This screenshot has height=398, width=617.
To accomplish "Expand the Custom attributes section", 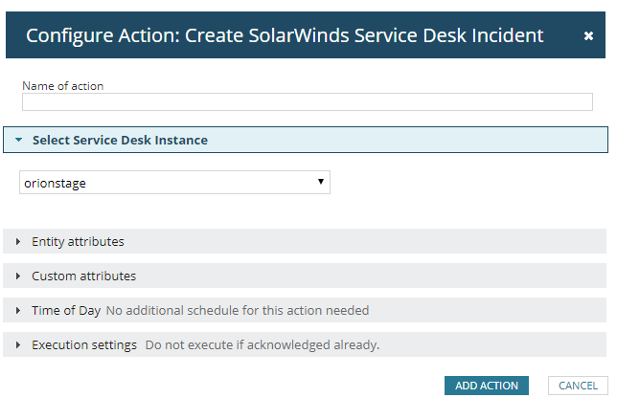I will coord(83,276).
